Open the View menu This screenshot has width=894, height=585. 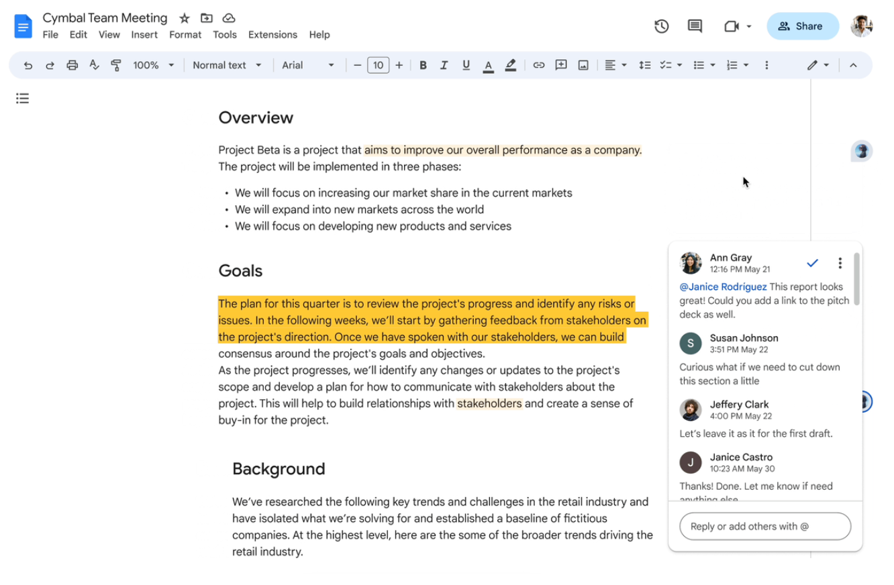[109, 35]
